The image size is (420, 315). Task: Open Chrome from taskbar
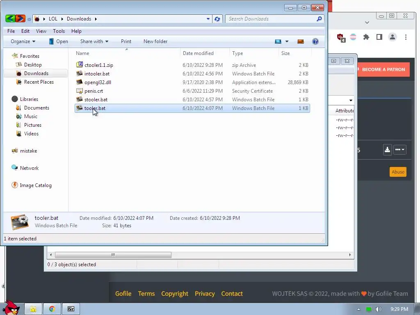pyautogui.click(x=52, y=309)
